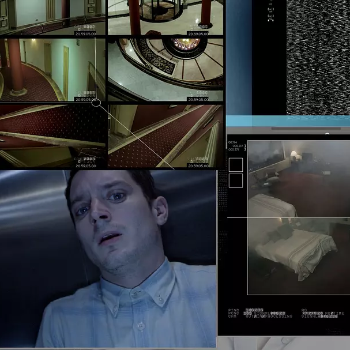The width and height of the screenshot is (350, 350).
Task: Click timestamp on tilted corridor feed
Action: coord(198,166)
